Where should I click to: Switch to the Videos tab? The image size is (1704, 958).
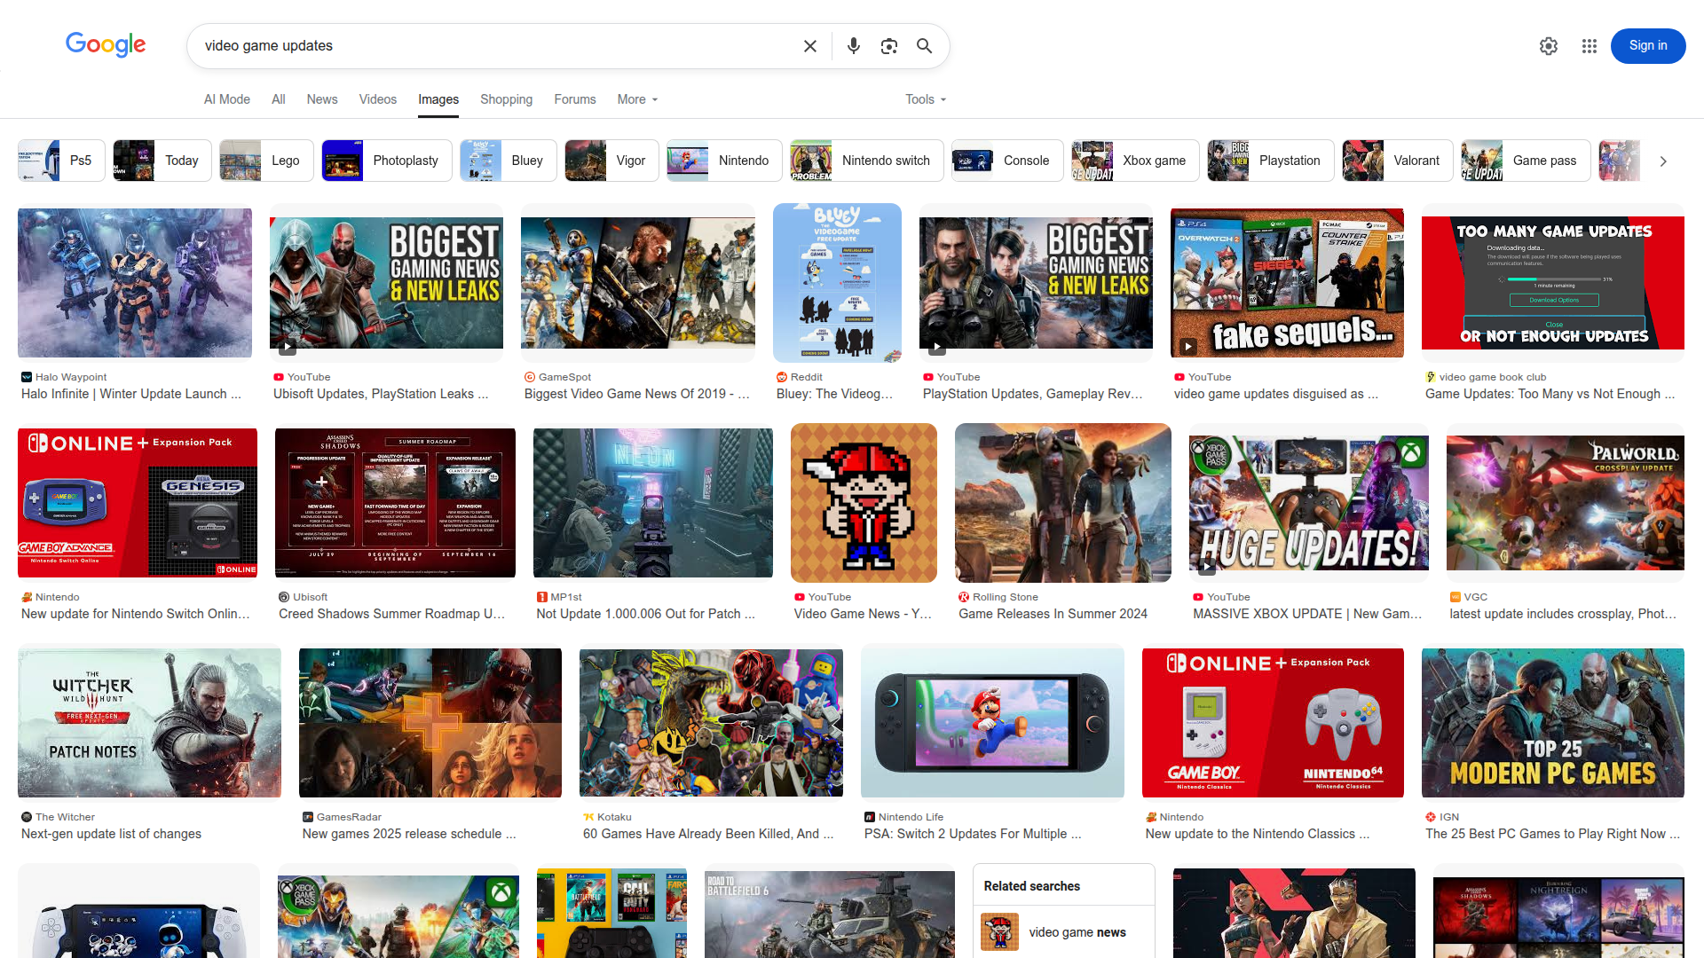point(378,99)
